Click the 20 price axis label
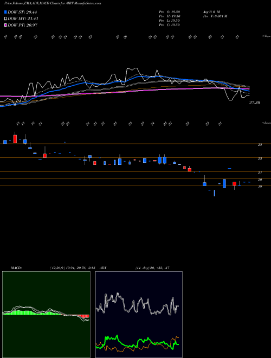Viewport: 271px width, 358px height. (260, 180)
